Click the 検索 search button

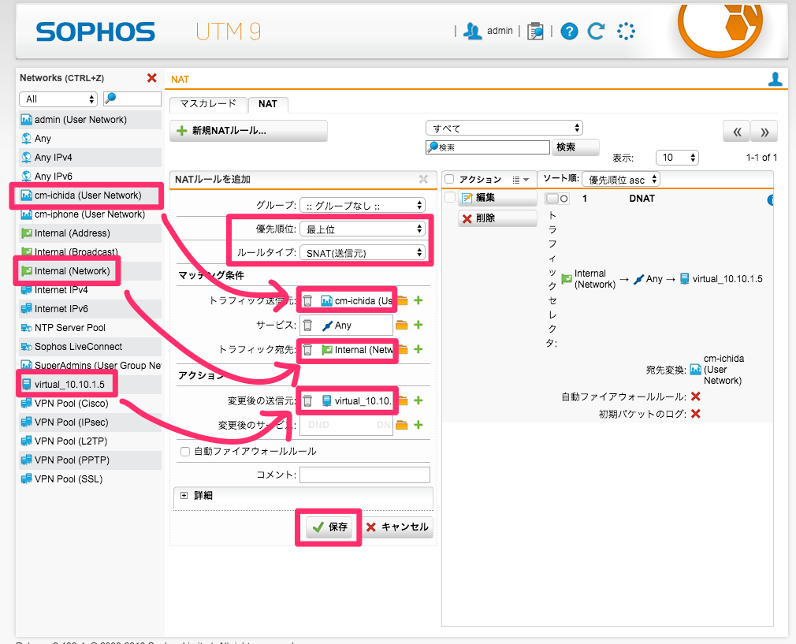[x=575, y=147]
